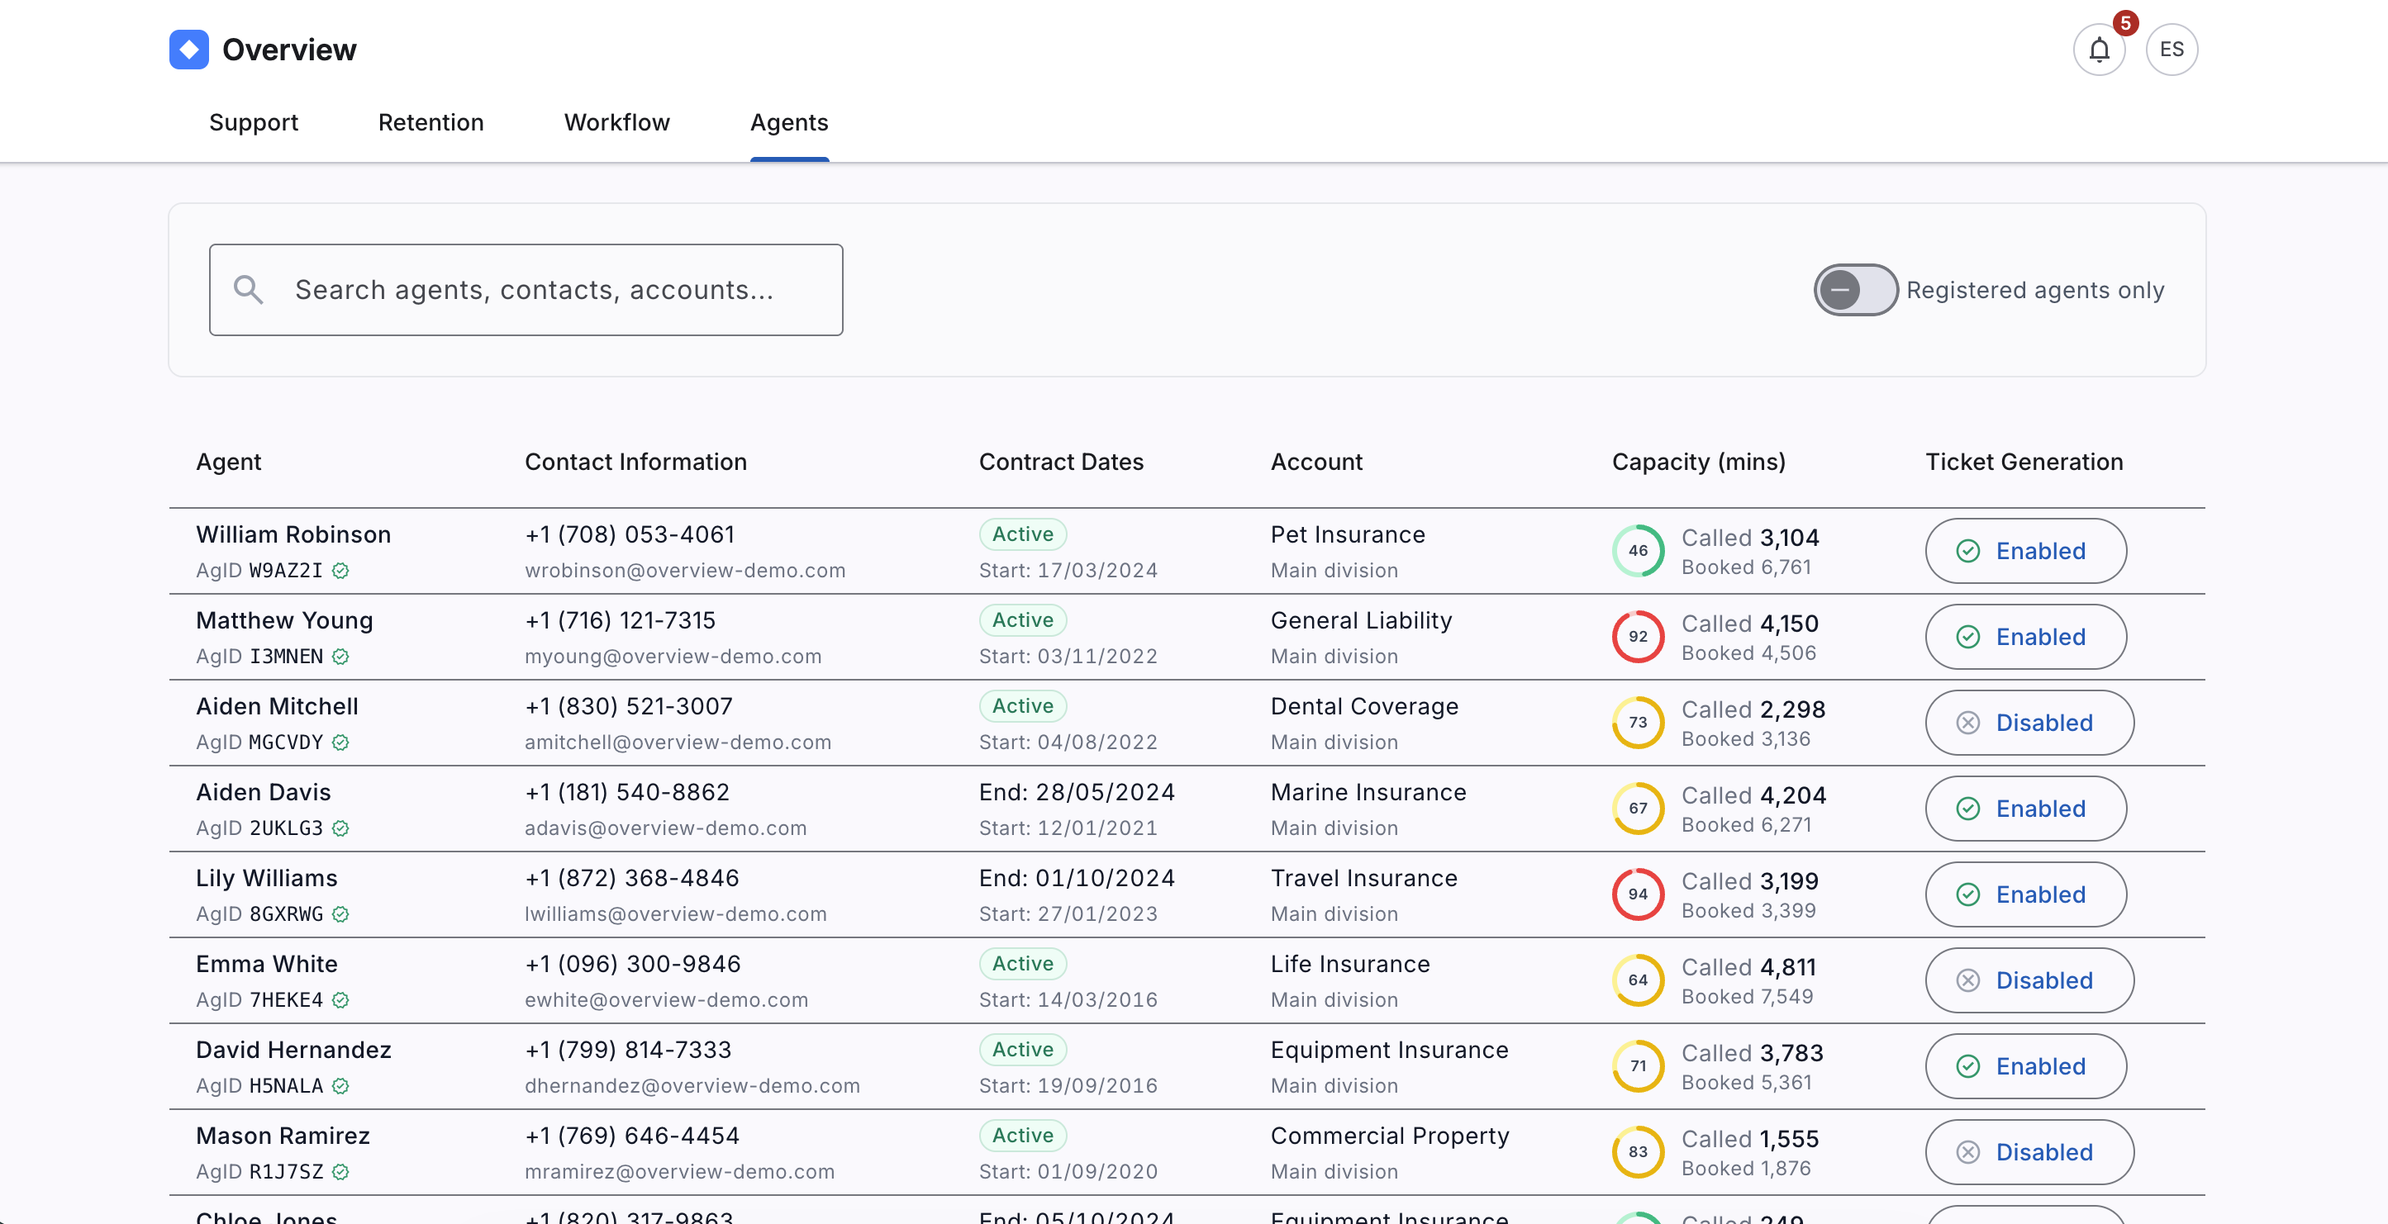Open the ES user avatar menu
This screenshot has height=1224, width=2388.
[2171, 50]
